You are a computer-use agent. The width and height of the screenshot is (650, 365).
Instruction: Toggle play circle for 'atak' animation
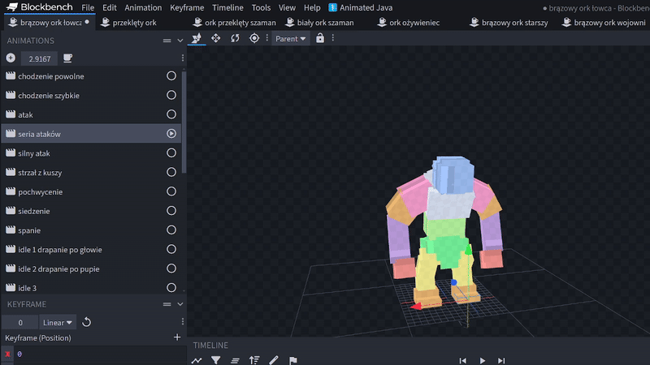pyautogui.click(x=171, y=114)
